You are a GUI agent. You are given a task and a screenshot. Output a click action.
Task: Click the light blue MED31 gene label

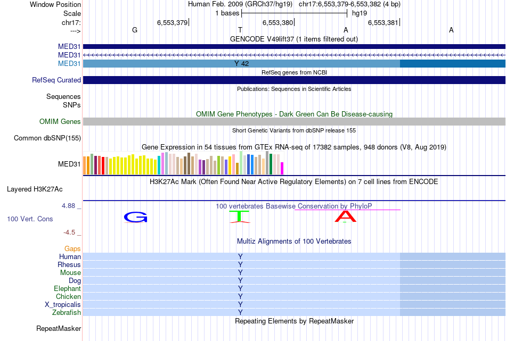(x=69, y=63)
